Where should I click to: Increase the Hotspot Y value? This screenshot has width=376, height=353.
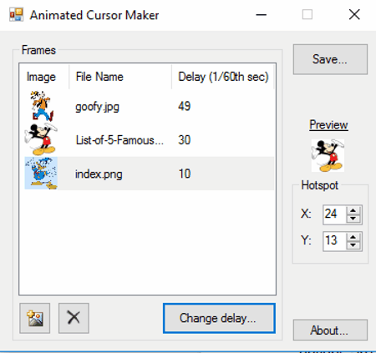[x=353, y=237]
